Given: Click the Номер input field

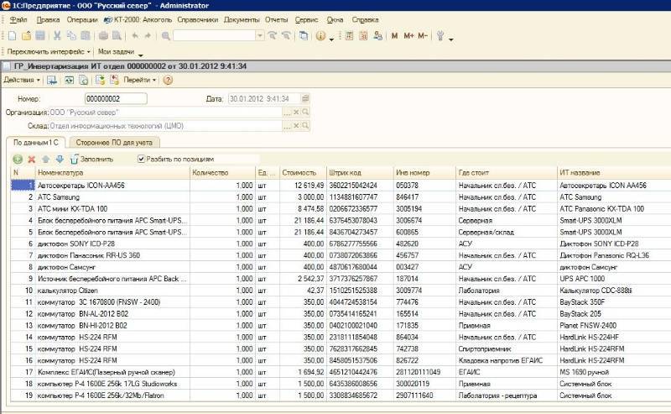Looking at the screenshot, I should 116,99.
